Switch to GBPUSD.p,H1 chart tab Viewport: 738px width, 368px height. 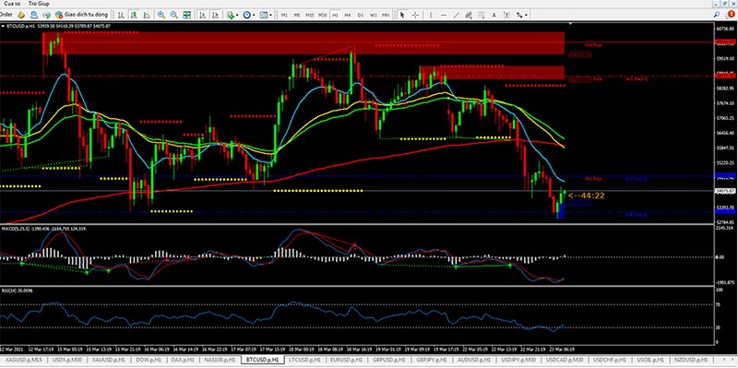pyautogui.click(x=389, y=360)
